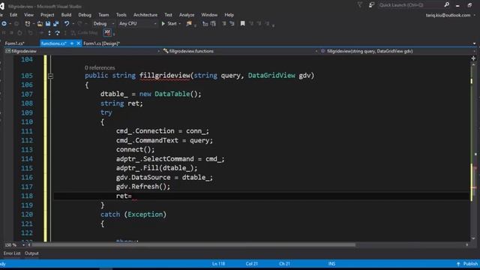
Task: Open the Output panel tab
Action: (31, 253)
